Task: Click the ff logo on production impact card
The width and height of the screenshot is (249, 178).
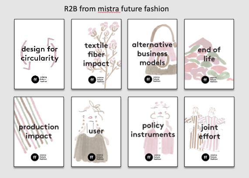Action: [35, 157]
